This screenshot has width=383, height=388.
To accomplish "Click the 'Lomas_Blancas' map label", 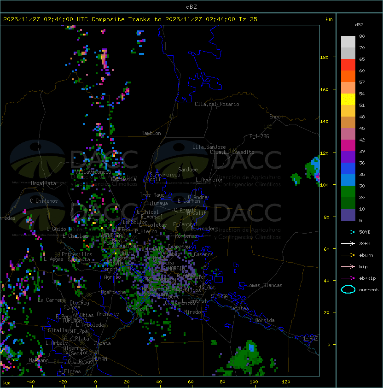I will pyautogui.click(x=264, y=285).
